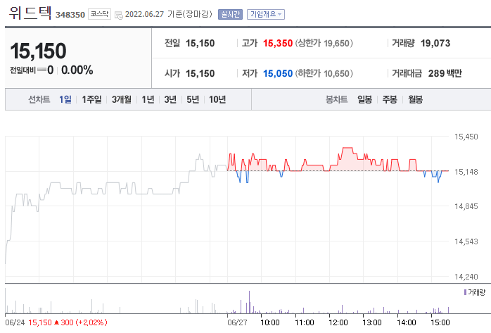Screen dimensions: 491x333
Task: Open the 월봉 candle chart
Action: click(x=415, y=99)
